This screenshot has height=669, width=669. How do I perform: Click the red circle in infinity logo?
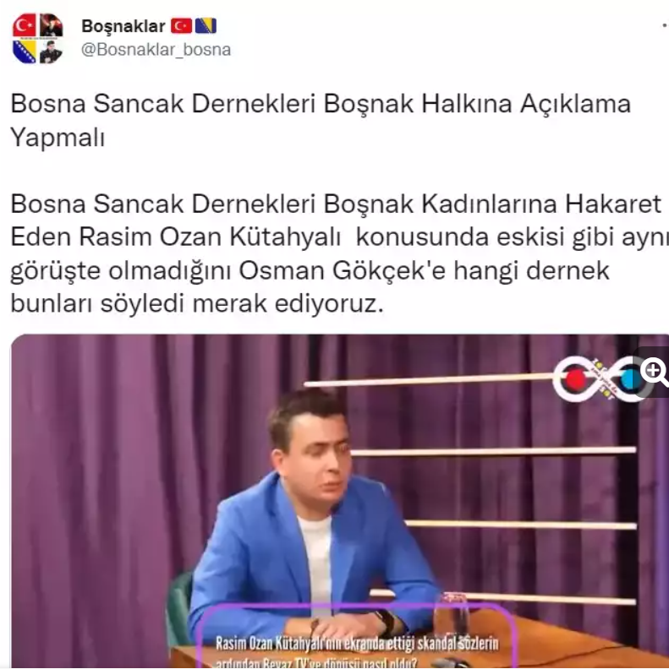(574, 379)
